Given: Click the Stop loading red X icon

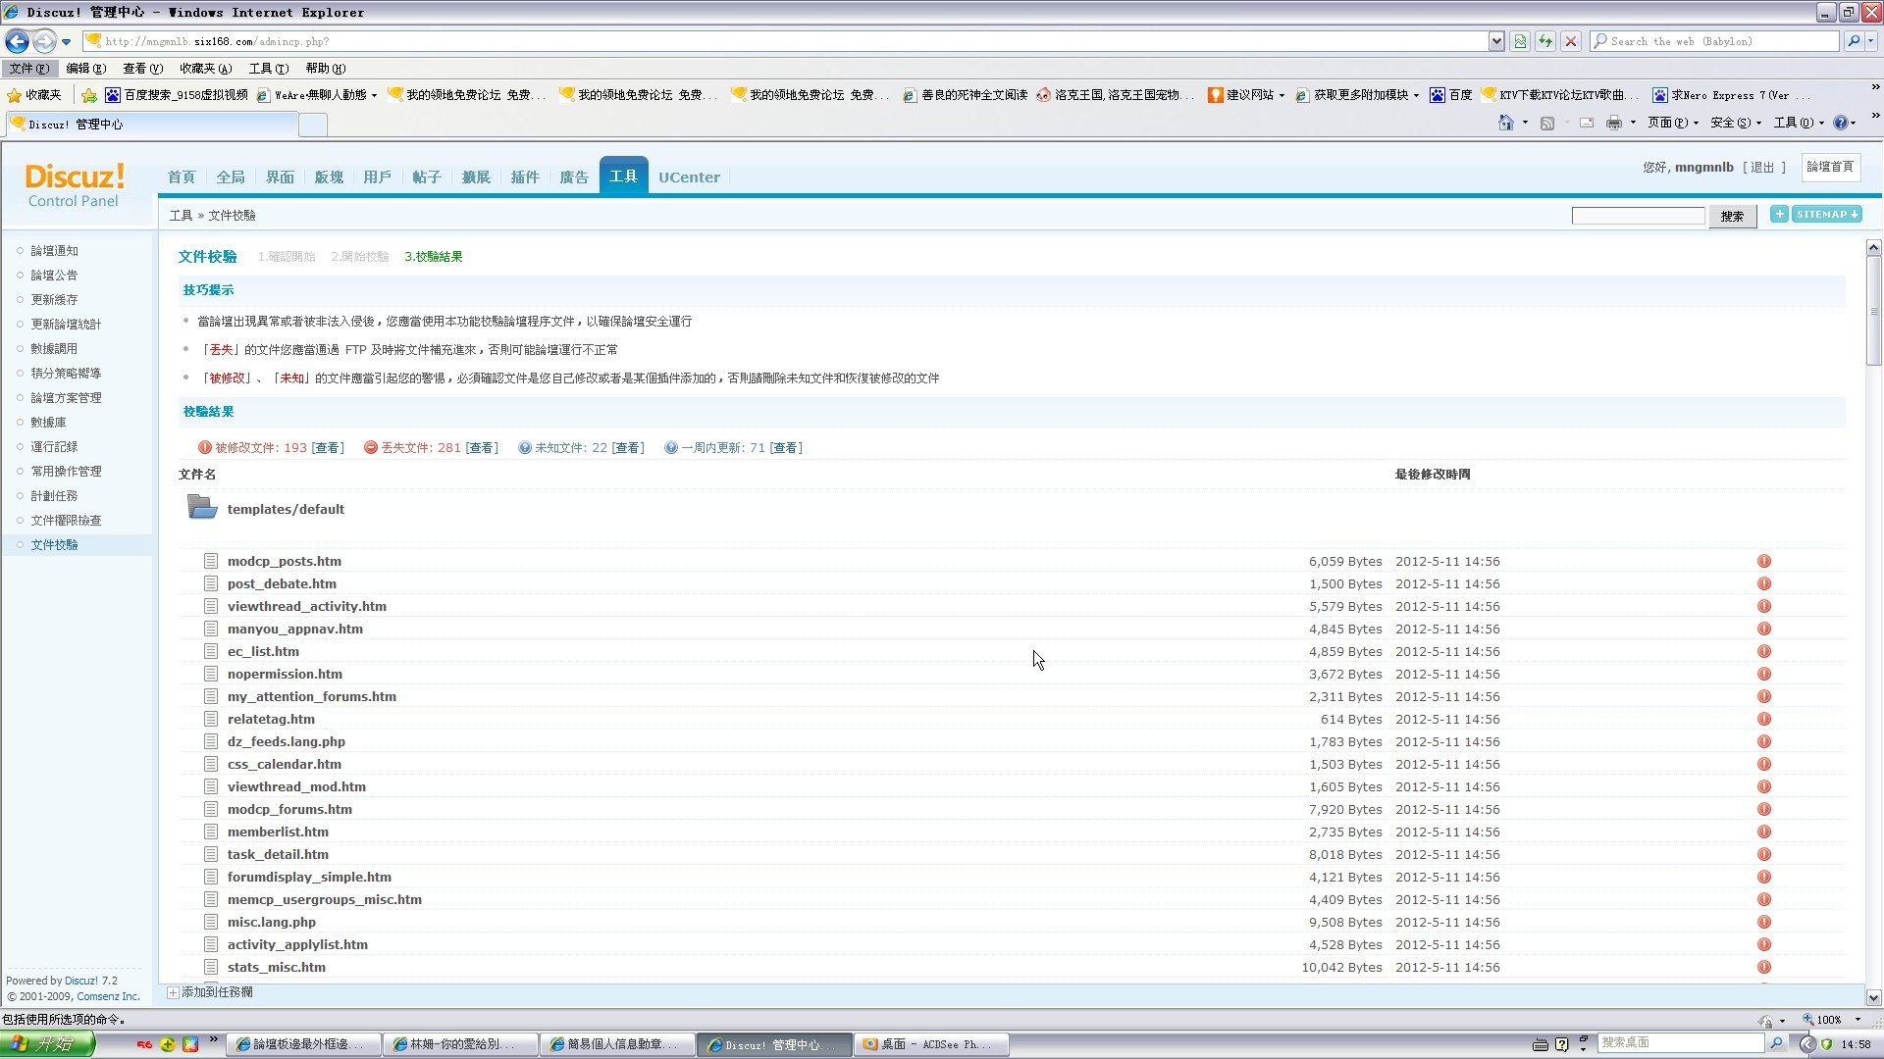Looking at the screenshot, I should [x=1571, y=41].
